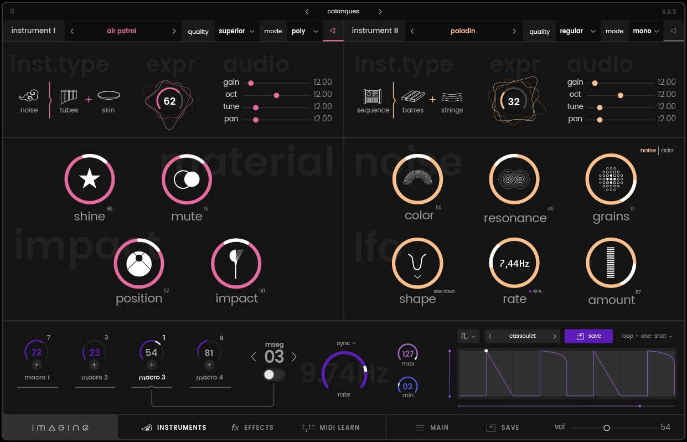Click the macro 1 knob showing 72

coord(37,352)
